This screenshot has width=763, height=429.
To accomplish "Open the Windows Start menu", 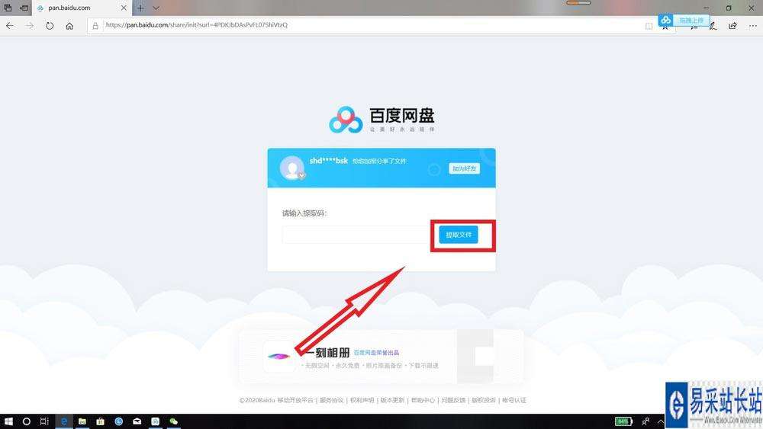I will pos(8,421).
